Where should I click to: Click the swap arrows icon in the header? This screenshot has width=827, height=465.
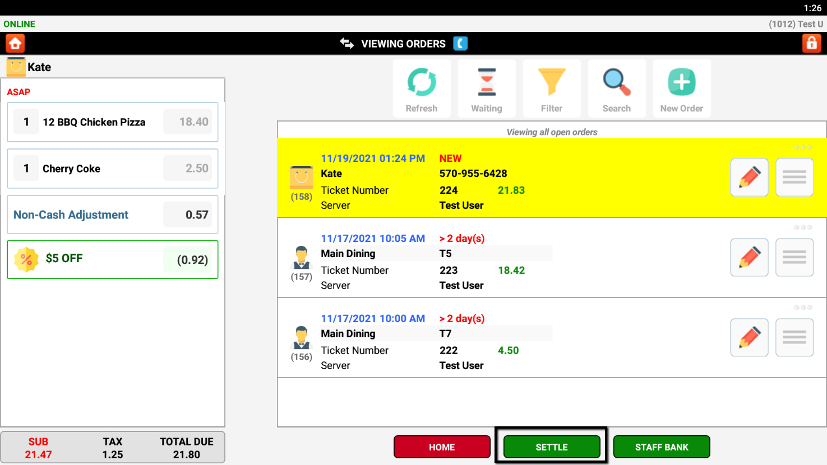(347, 43)
